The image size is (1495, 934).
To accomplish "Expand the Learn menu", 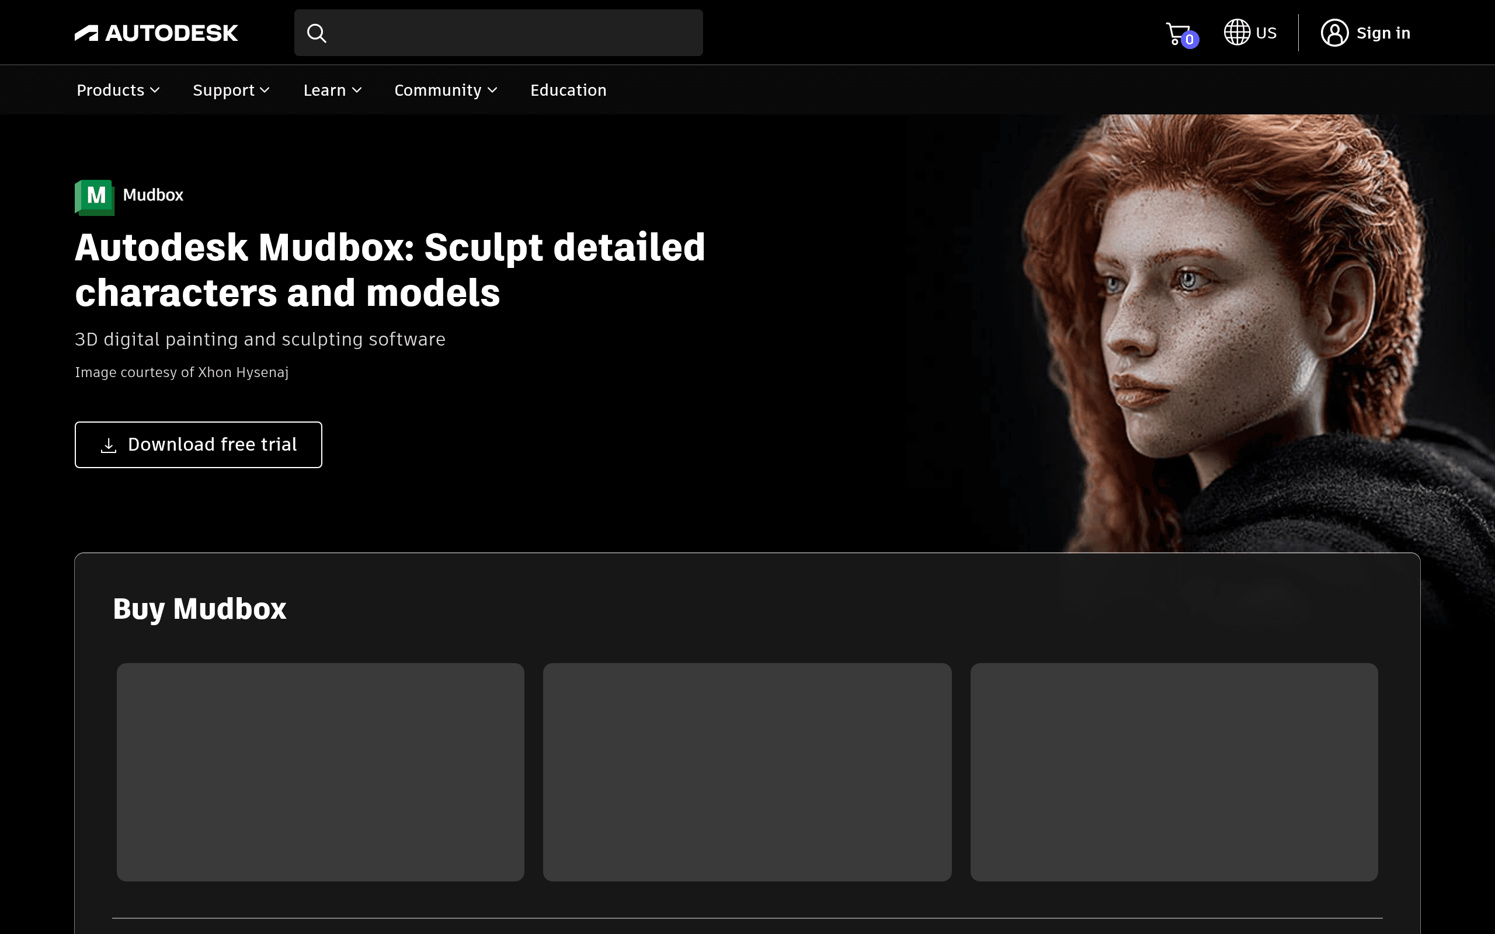I will (x=332, y=90).
